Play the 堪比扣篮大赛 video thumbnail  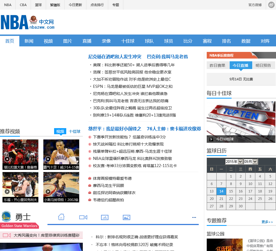pyautogui.click(x=20, y=154)
